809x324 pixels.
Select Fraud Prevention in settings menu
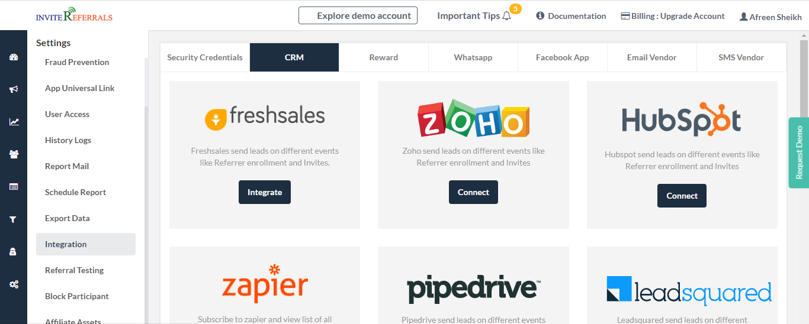pos(77,62)
